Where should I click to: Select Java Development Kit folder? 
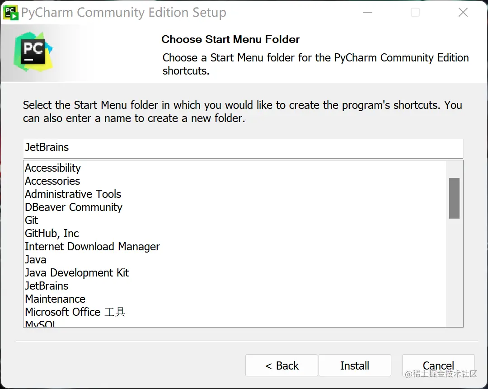click(77, 273)
